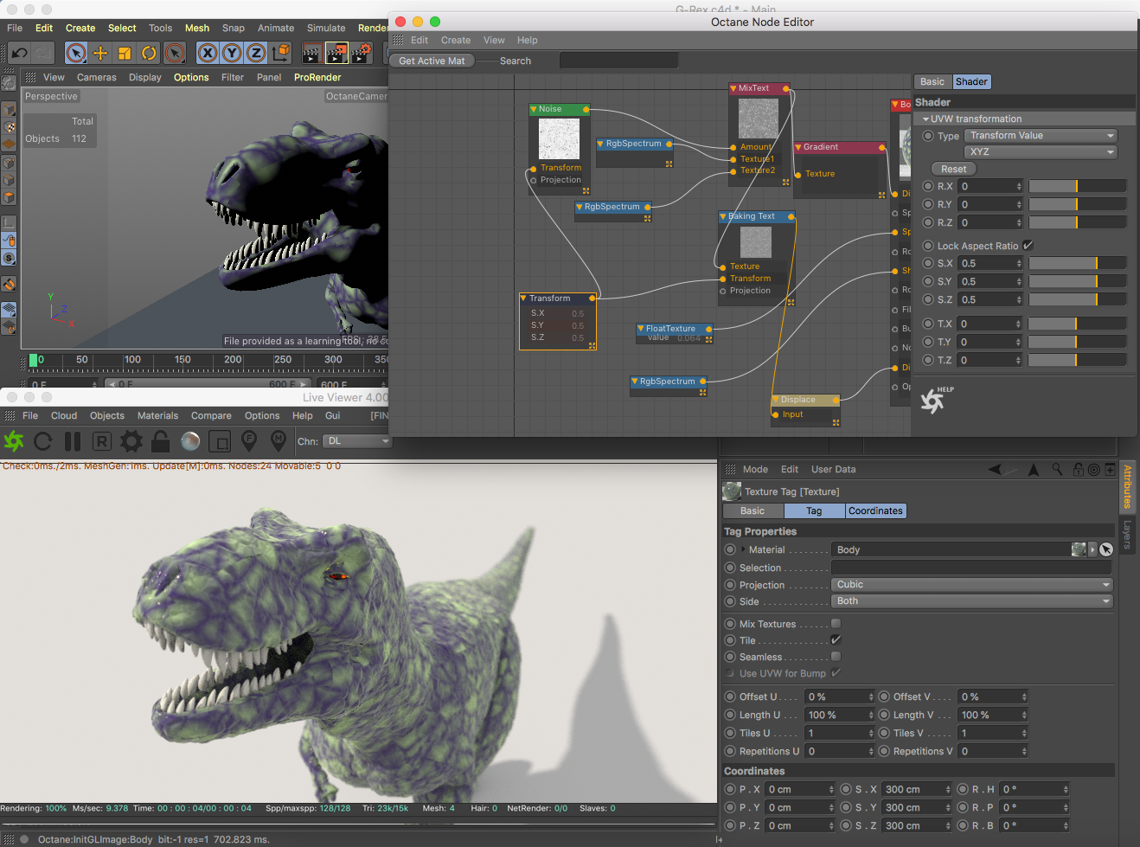
Task: Open the Type dropdown showing Transform Value
Action: click(1041, 136)
